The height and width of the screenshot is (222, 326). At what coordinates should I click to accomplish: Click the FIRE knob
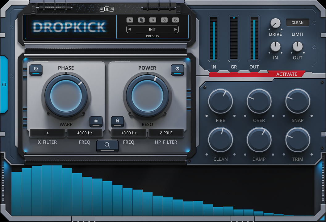pos(220,101)
